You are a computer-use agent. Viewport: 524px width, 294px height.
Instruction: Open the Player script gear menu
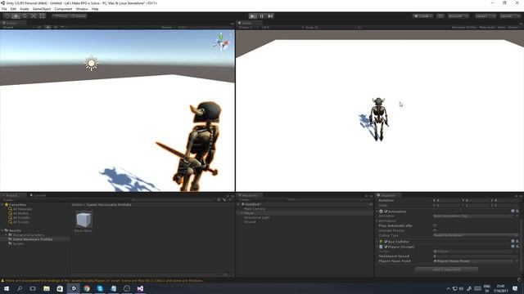(517, 247)
